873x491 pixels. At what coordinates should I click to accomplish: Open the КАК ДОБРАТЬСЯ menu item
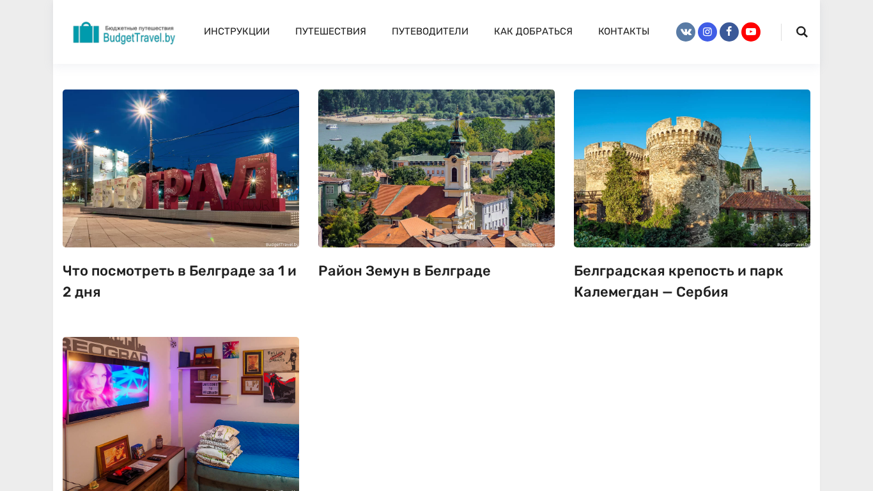tap(533, 31)
